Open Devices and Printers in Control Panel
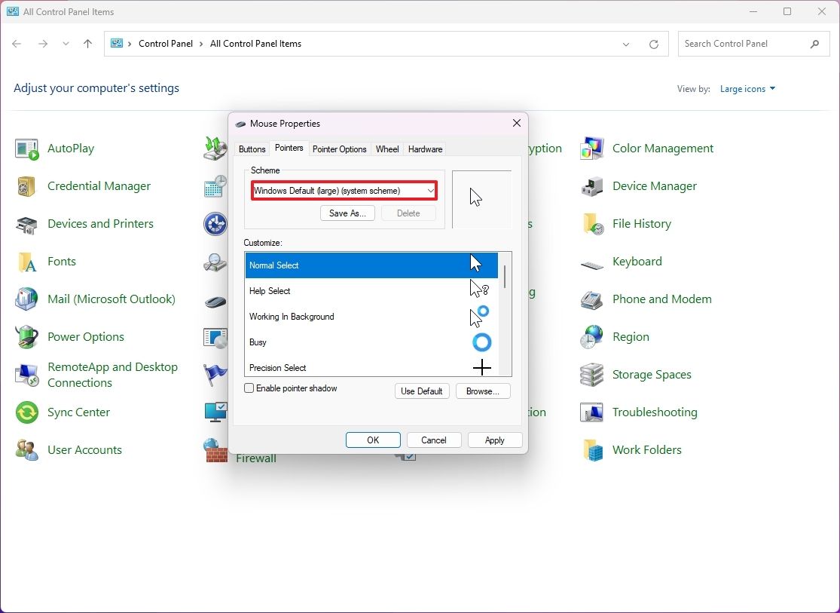Screen dimensions: 840x613 (99, 223)
